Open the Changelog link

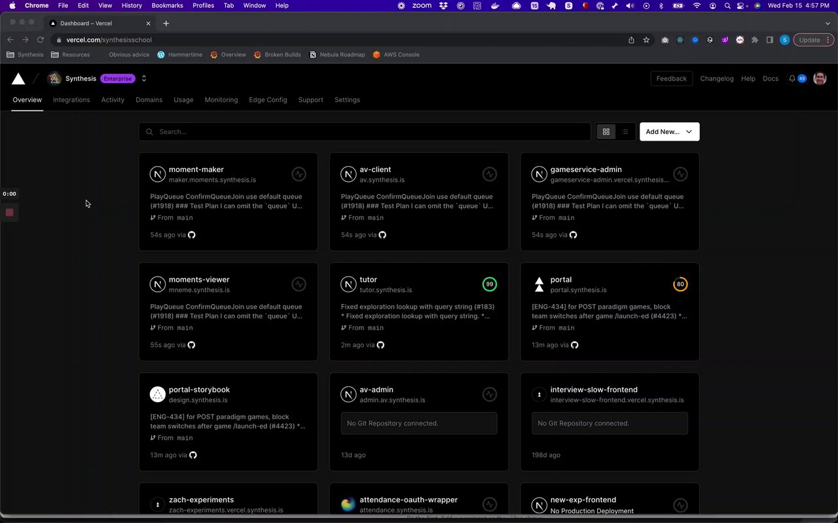[717, 78]
